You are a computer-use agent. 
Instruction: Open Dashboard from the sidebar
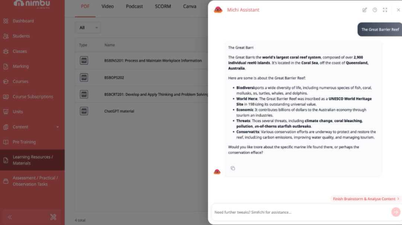pyautogui.click(x=23, y=21)
